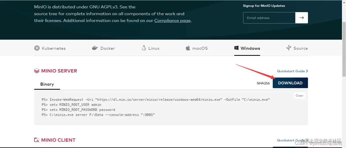Click the Source branch icon
Image resolution: width=346 pixels, height=148 pixels.
[288, 48]
